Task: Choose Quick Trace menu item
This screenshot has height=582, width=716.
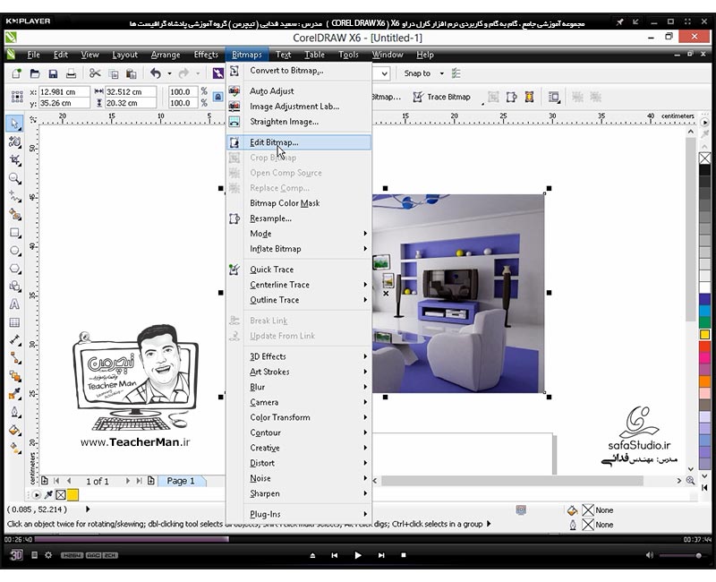Action: [299, 270]
